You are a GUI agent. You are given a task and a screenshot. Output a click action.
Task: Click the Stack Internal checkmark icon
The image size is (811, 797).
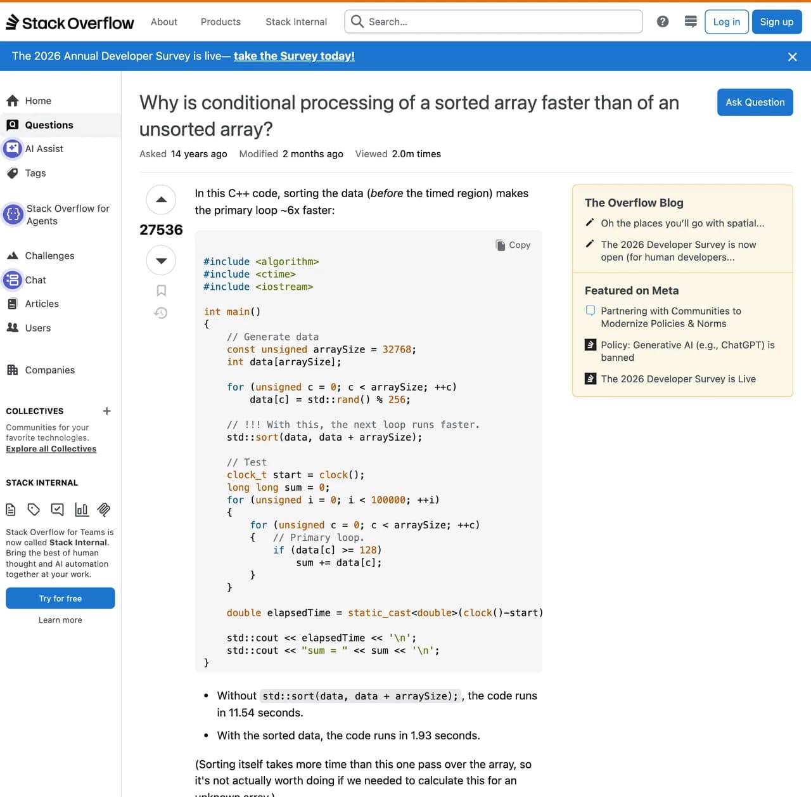pyautogui.click(x=57, y=509)
